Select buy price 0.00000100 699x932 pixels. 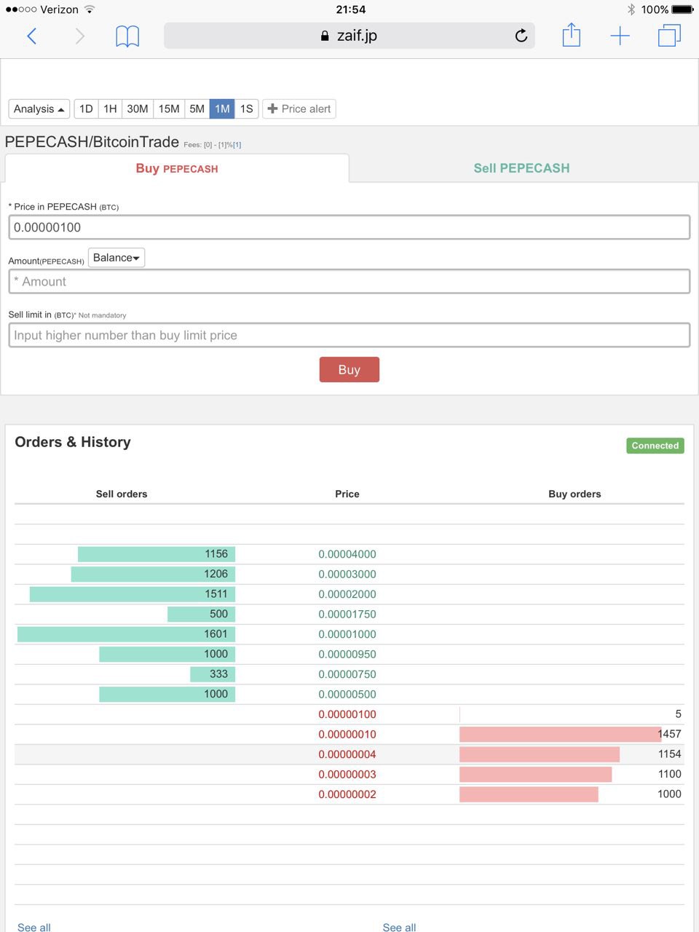pyautogui.click(x=347, y=714)
